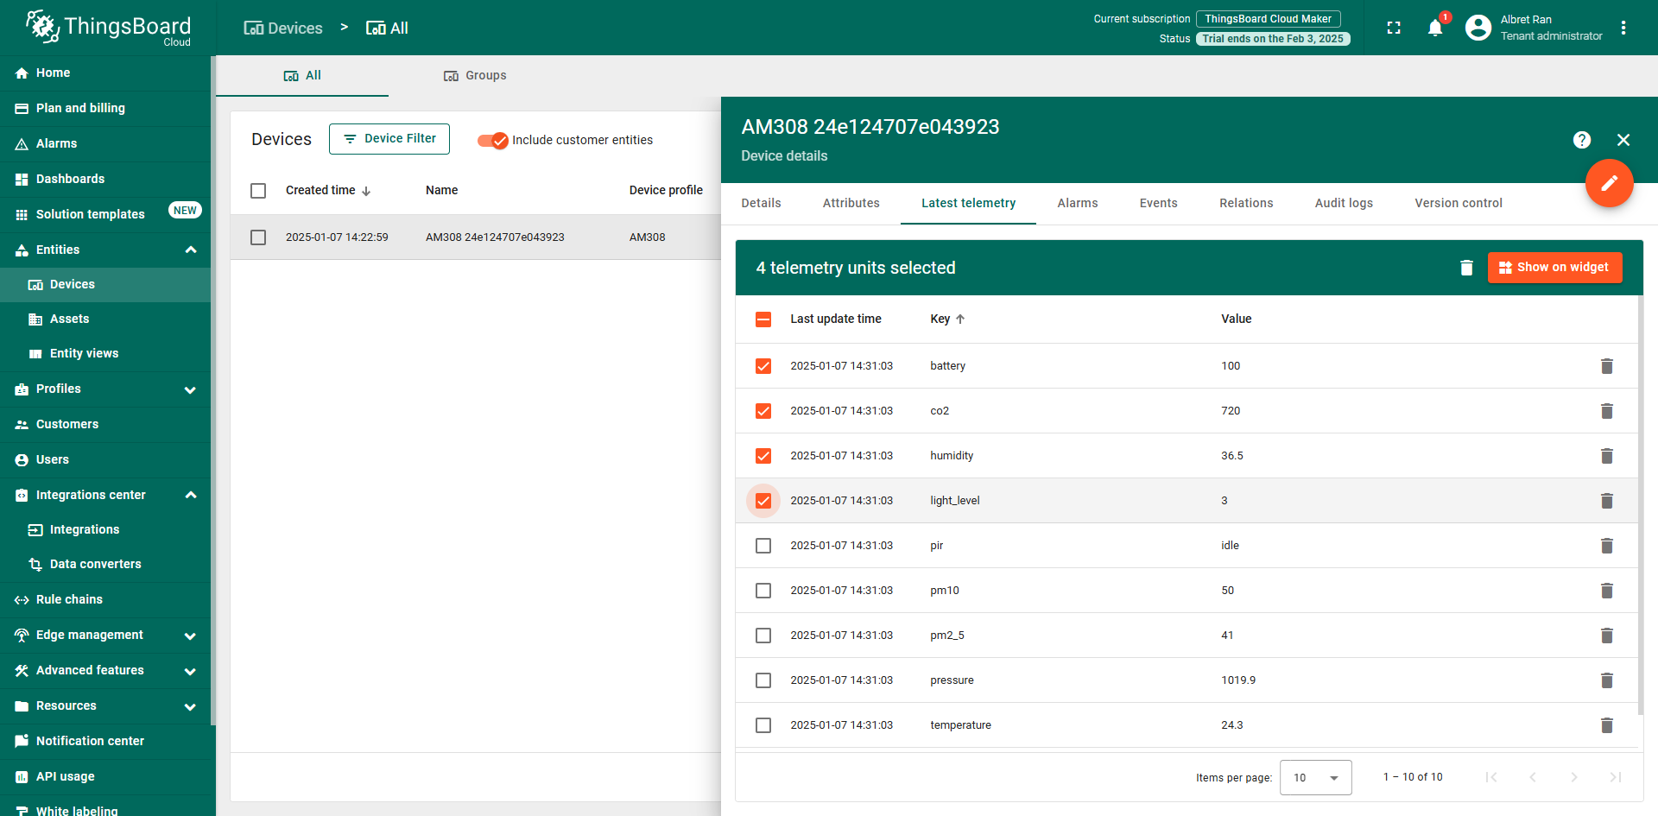Image resolution: width=1658 pixels, height=816 pixels.
Task: Click the ThingsBoard Cloud logo
Action: [108, 28]
